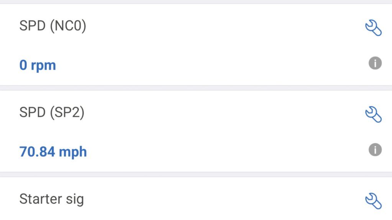Select the Starter sig label
The image size is (392, 220).
tap(51, 199)
